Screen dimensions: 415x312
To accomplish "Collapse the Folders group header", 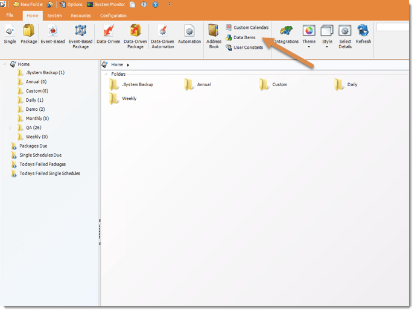I will point(106,74).
